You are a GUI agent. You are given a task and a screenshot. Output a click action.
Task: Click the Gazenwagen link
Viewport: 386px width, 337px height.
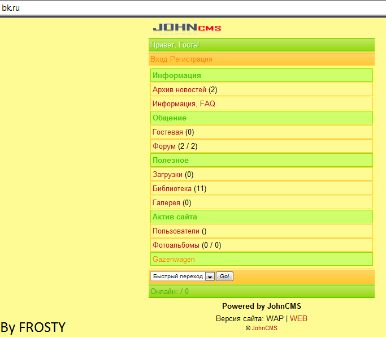[x=174, y=260]
